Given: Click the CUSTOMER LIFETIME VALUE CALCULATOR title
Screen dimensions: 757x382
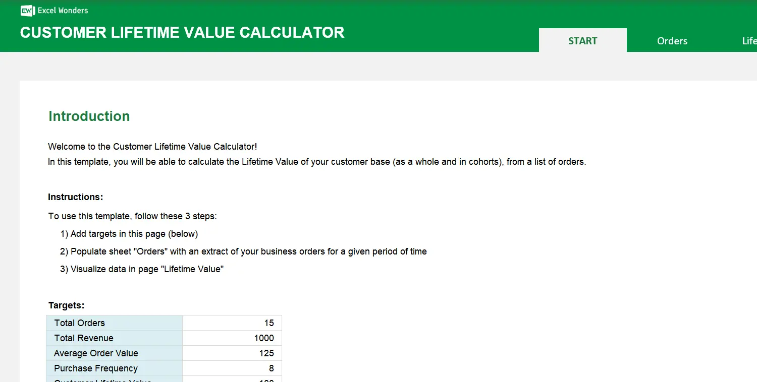Looking at the screenshot, I should [182, 32].
